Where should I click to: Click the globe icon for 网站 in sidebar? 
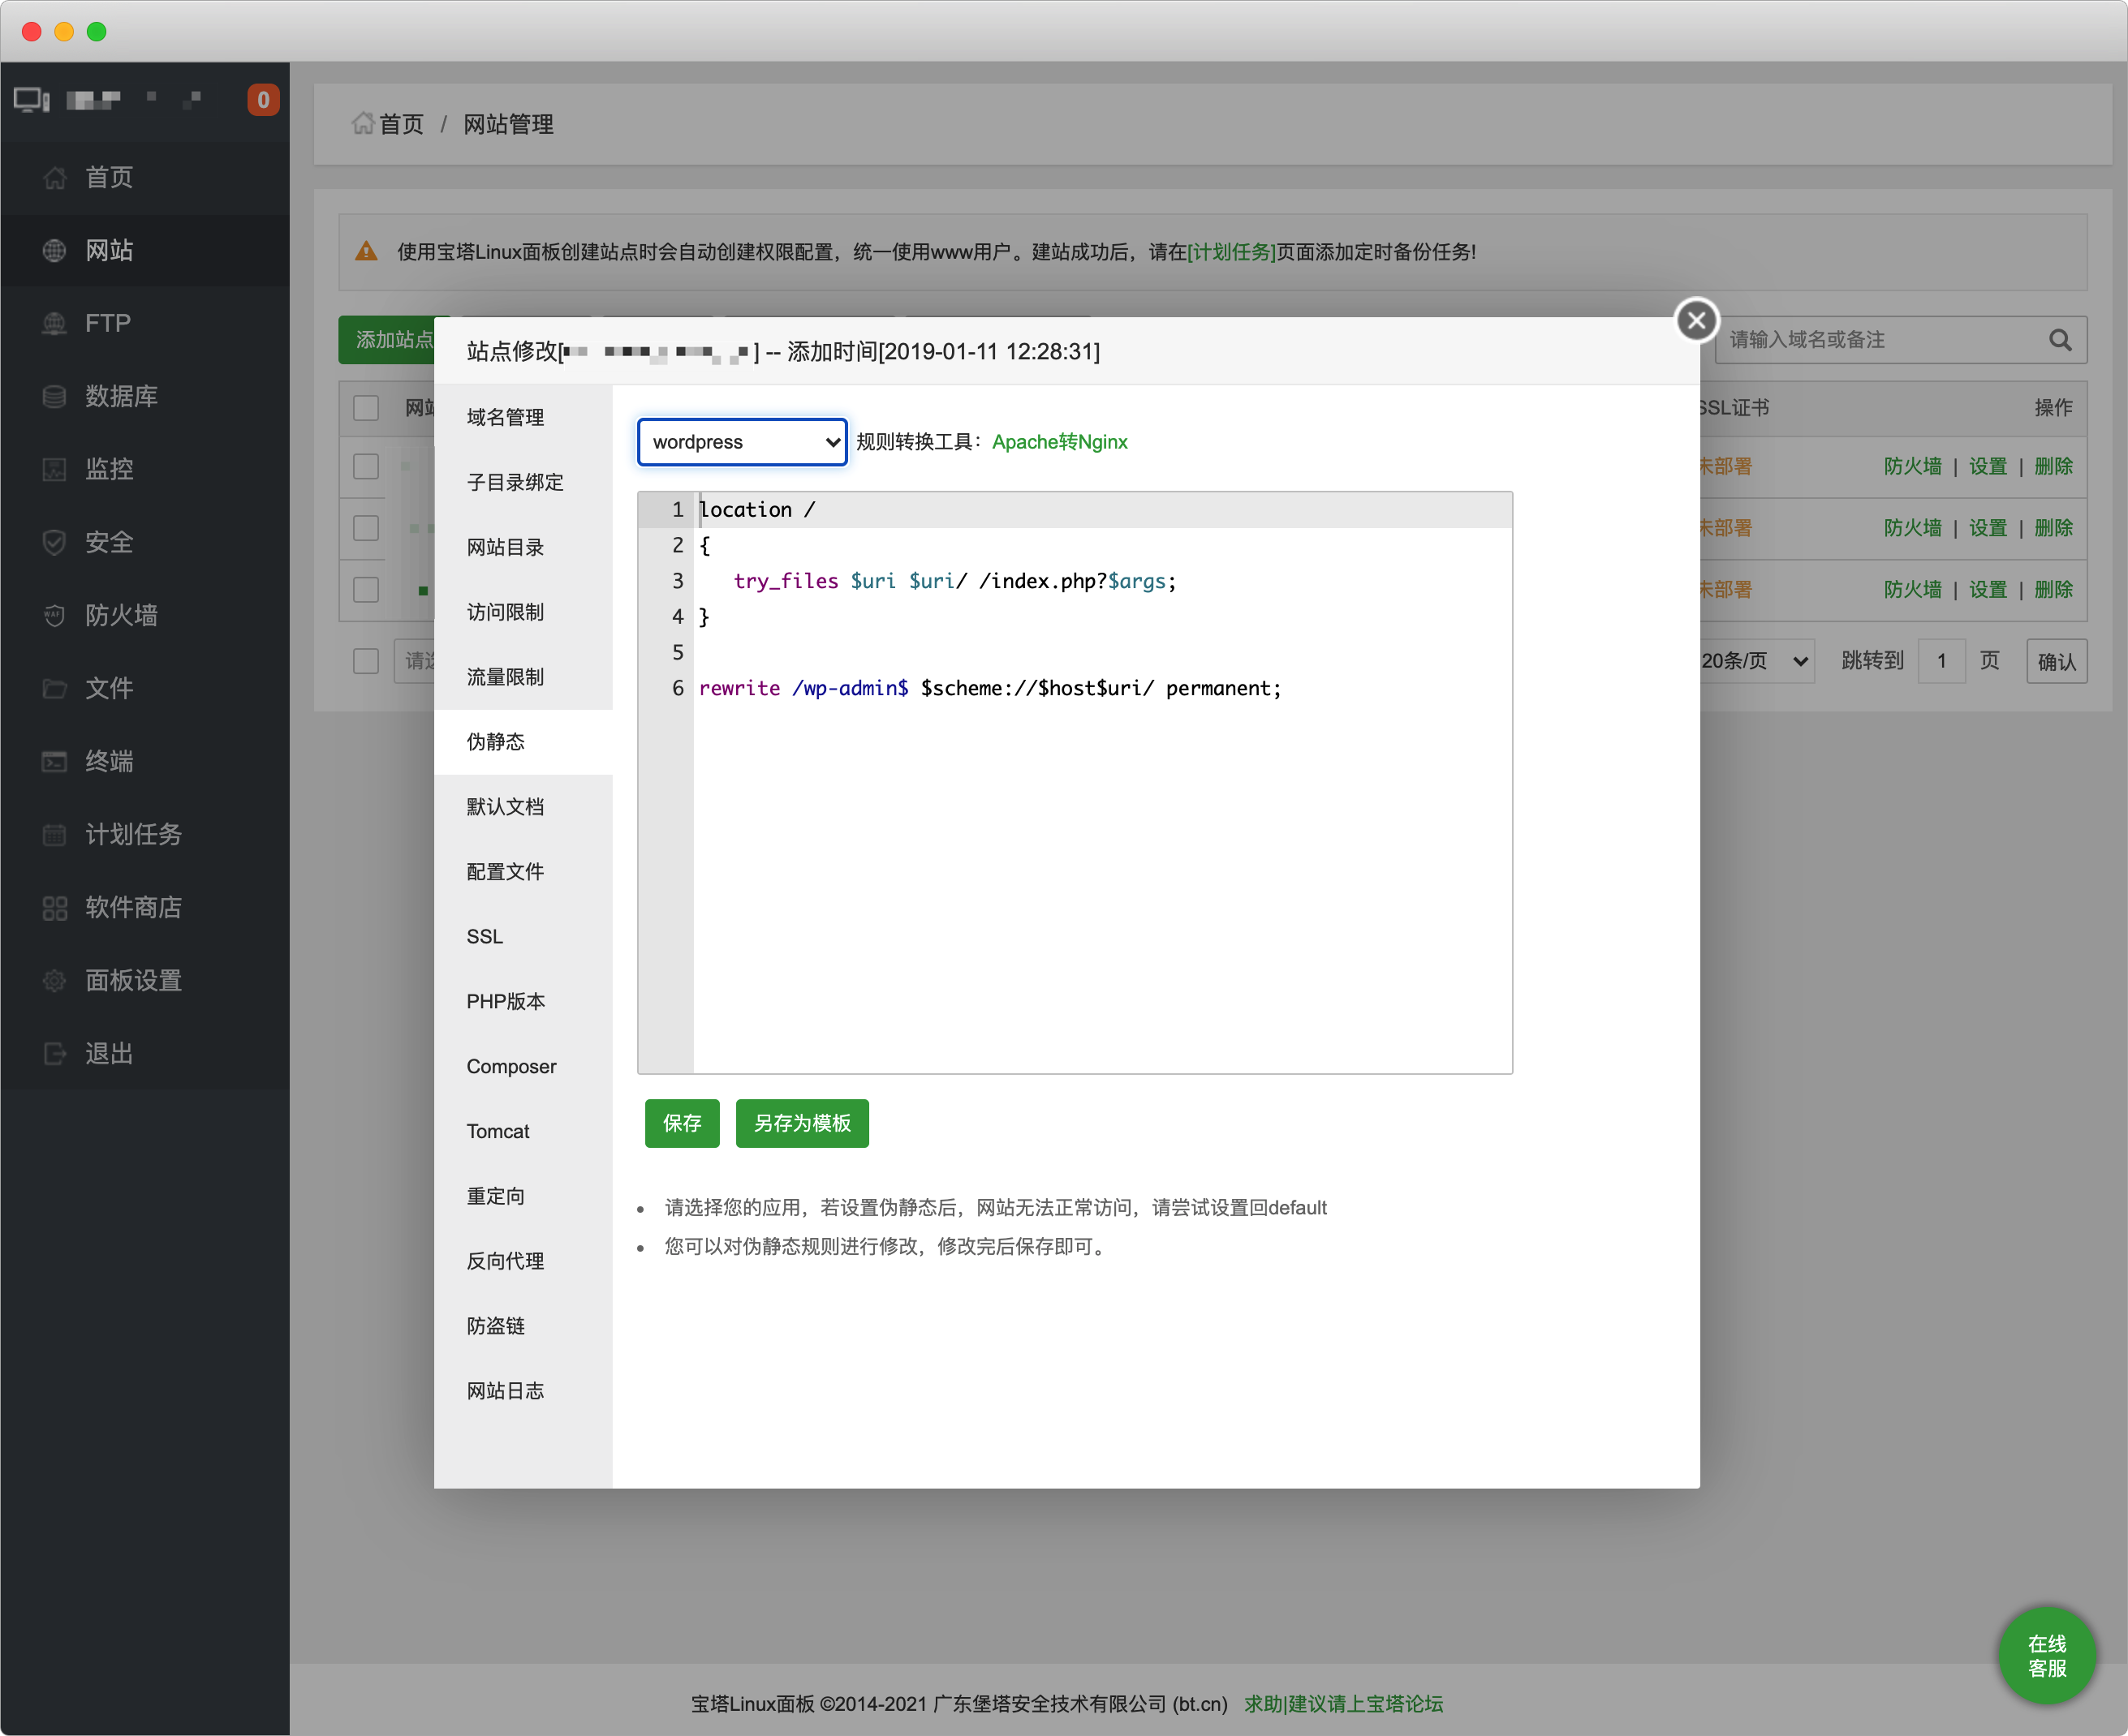[55, 251]
